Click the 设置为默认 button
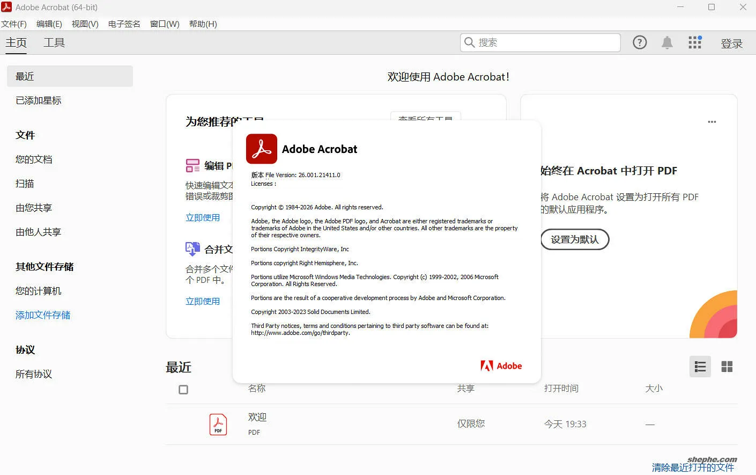 point(575,239)
